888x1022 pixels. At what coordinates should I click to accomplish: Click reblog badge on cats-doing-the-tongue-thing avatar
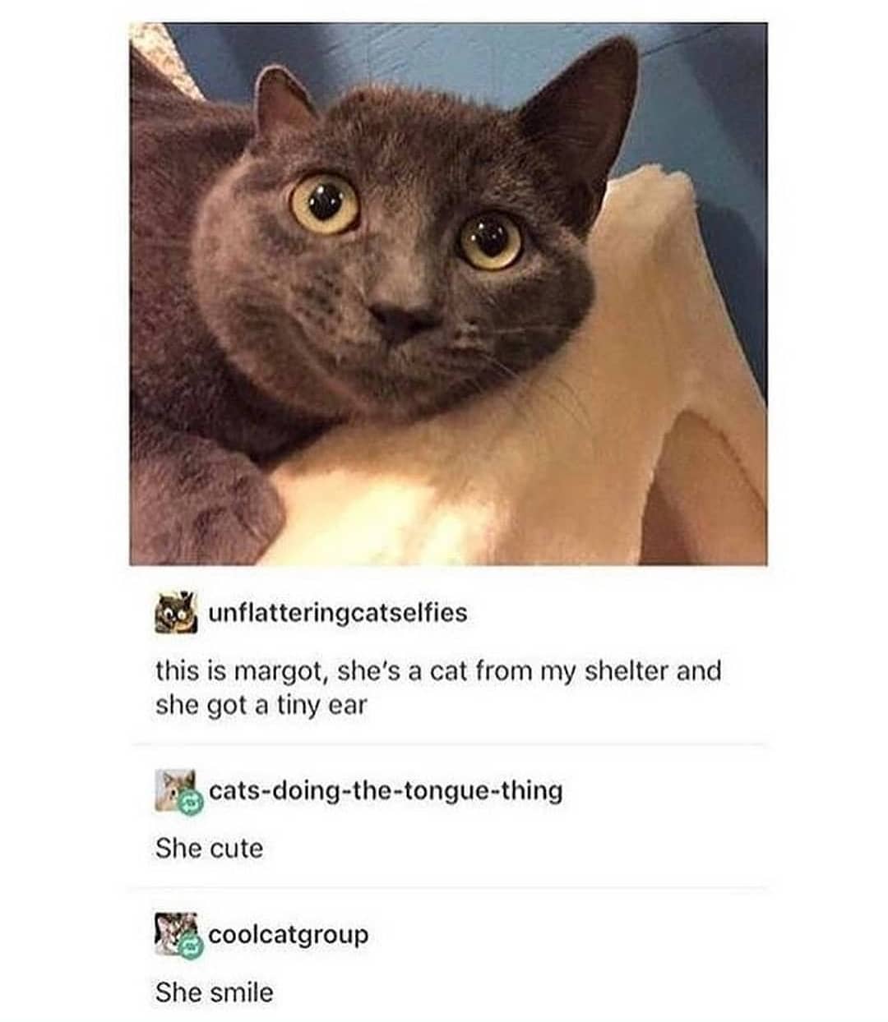[190, 803]
